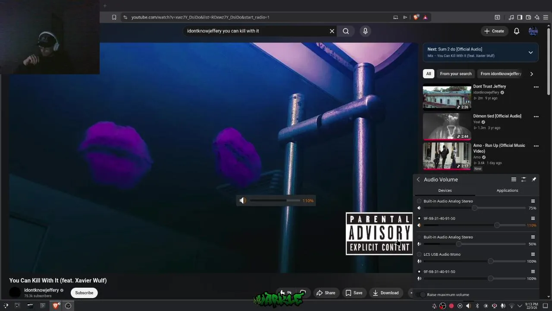Select From idontknowjeffery filter chip
The height and width of the screenshot is (311, 552).
click(501, 74)
